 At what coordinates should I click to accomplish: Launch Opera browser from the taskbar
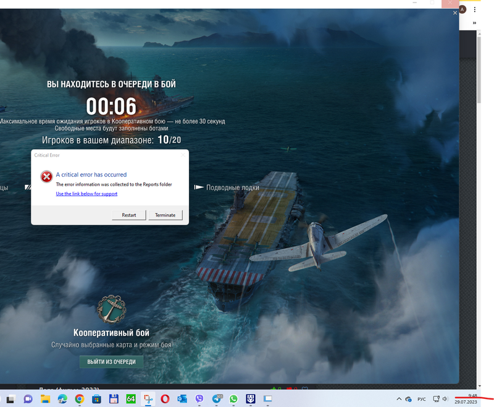point(165,399)
